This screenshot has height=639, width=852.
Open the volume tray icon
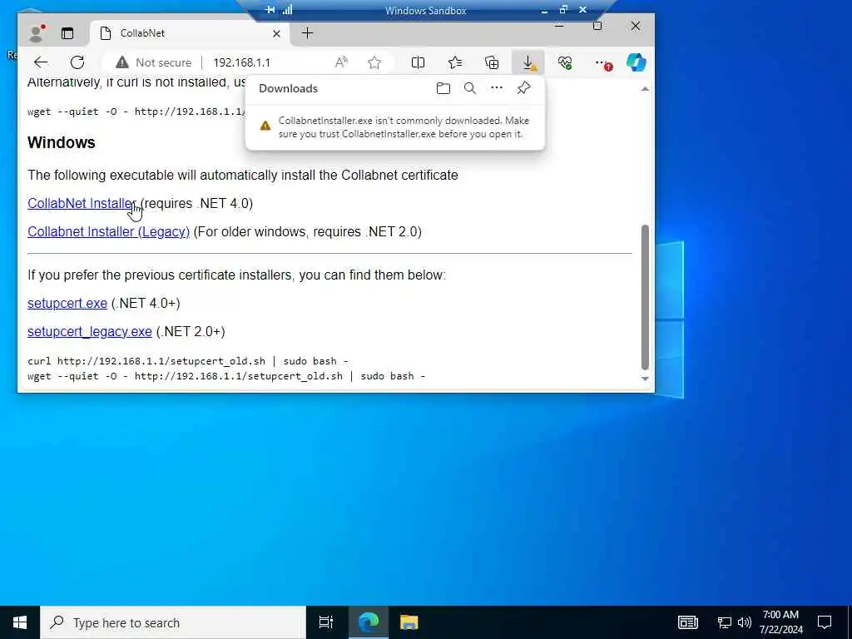745,622
